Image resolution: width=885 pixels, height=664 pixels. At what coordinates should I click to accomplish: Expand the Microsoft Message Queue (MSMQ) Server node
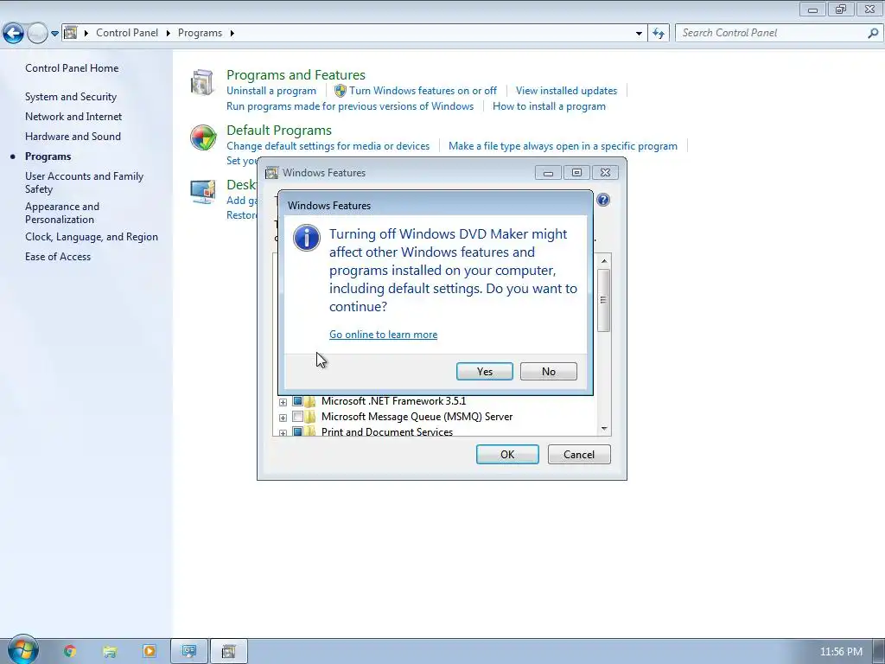(283, 418)
